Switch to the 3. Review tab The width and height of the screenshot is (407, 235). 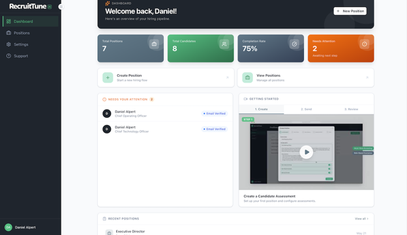click(351, 109)
